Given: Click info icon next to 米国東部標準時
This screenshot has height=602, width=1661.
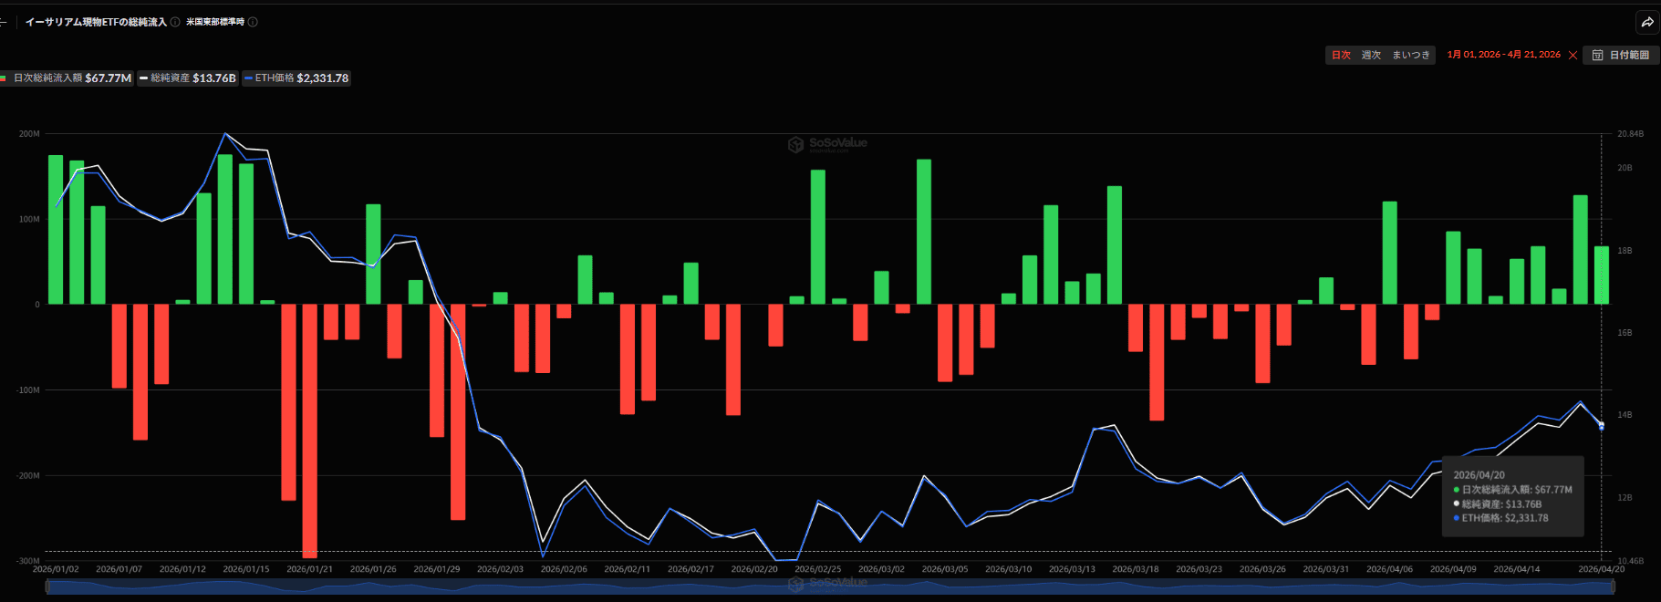Looking at the screenshot, I should coord(253,22).
